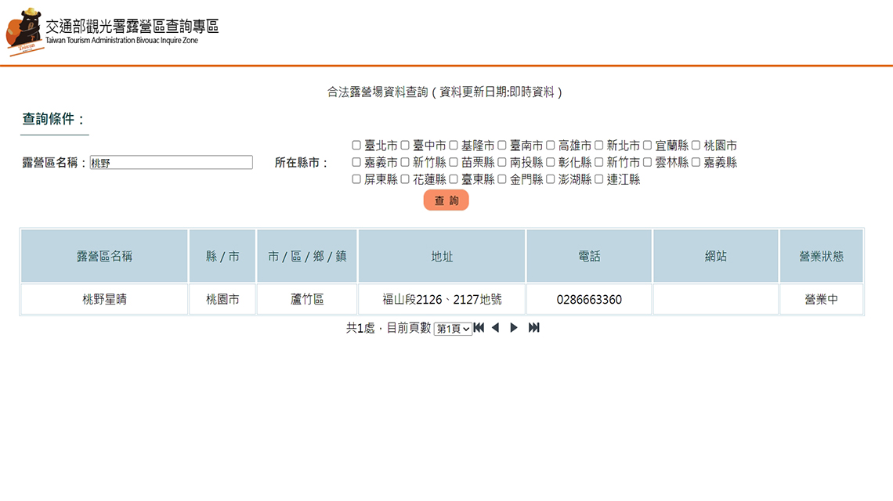The image size is (893, 501).
Task: Click the Taiwan Tourism bear logo
Action: point(23,31)
